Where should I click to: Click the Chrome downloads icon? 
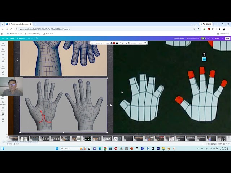click(x=219, y=29)
